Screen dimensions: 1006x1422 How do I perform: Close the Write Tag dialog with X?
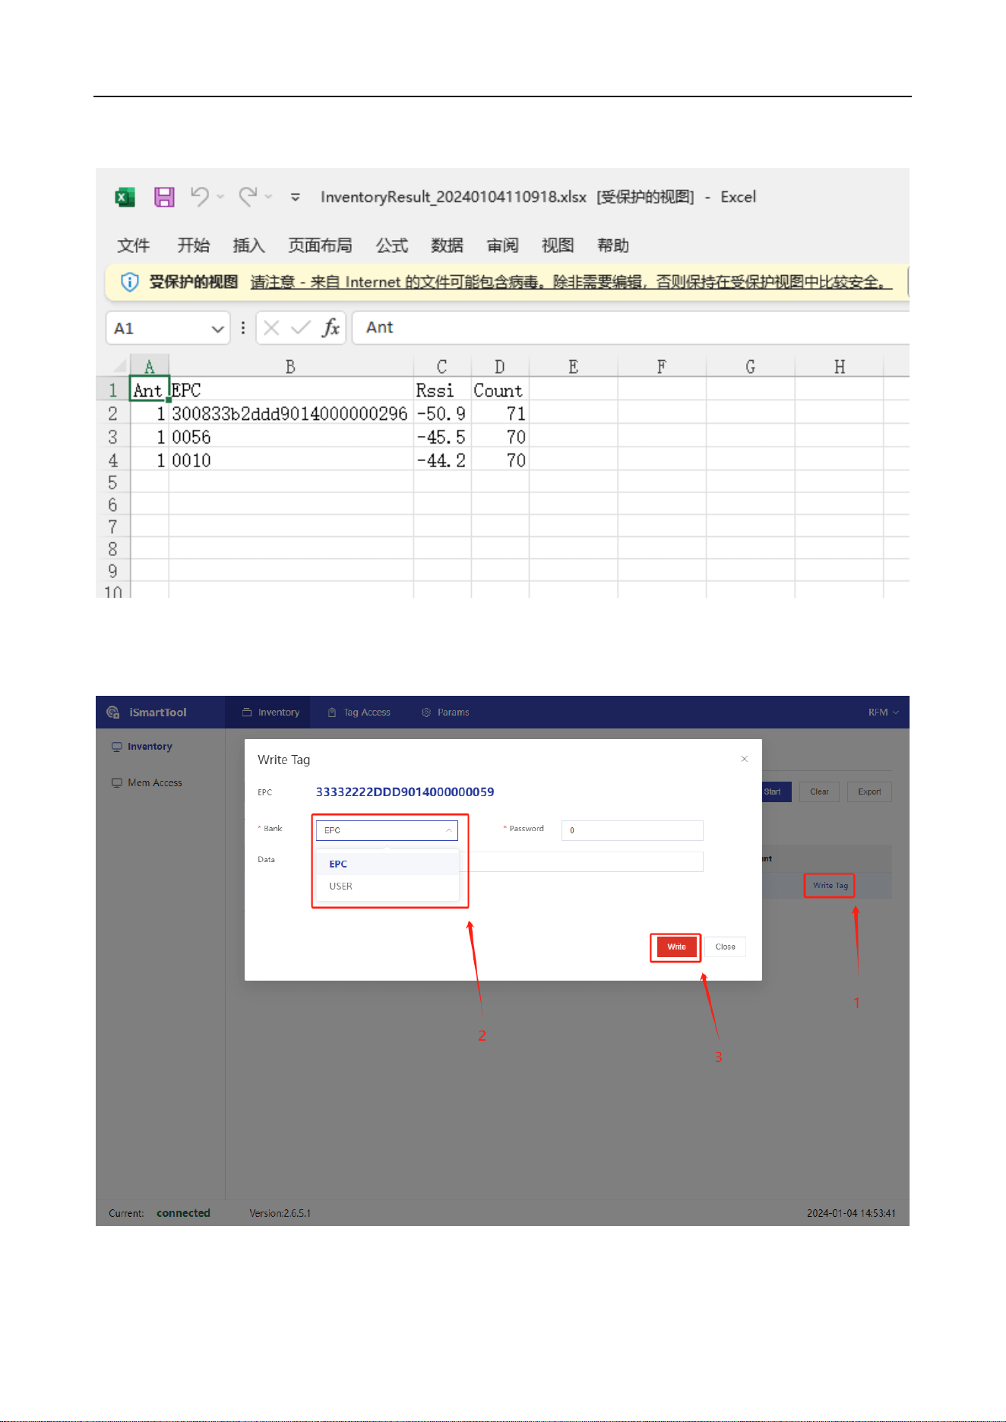point(745,759)
